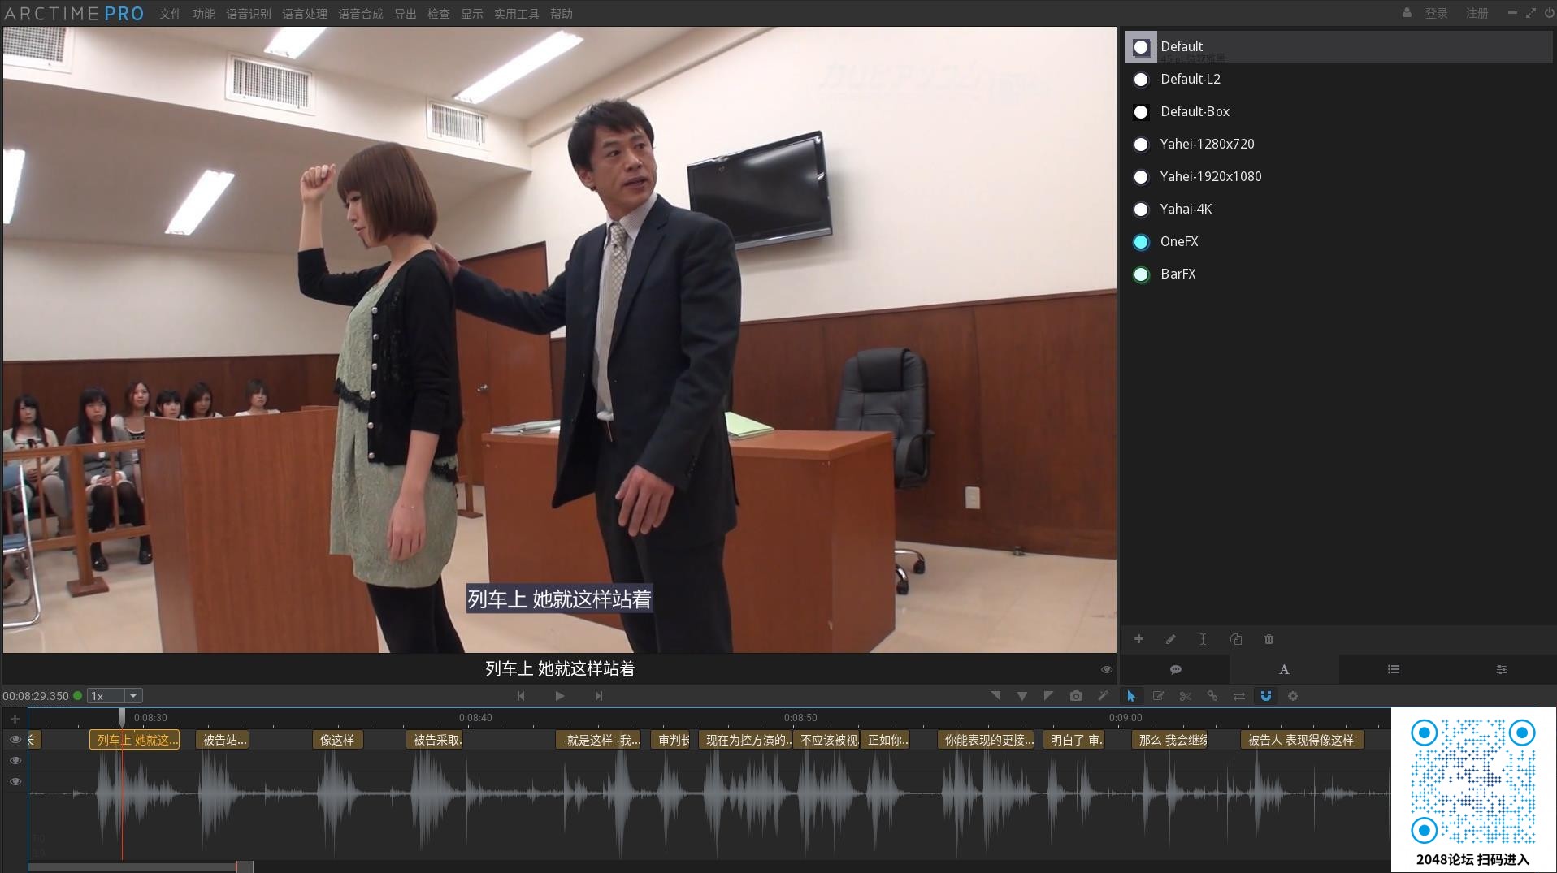1557x873 pixels.
Task: Switch to the styles panel tab (A icon)
Action: click(x=1284, y=669)
